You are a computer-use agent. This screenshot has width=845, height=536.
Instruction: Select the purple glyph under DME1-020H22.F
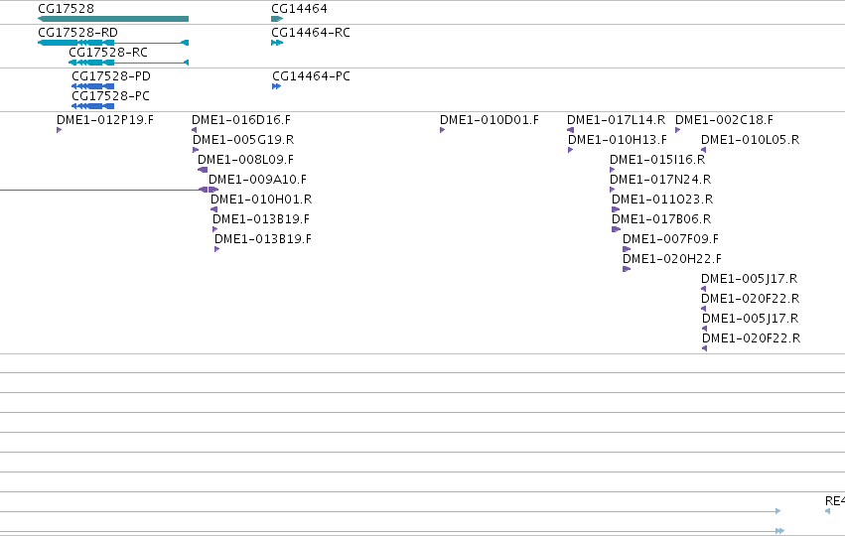tap(627, 269)
